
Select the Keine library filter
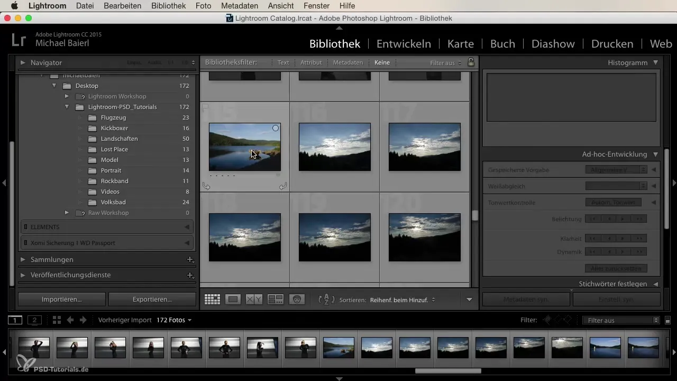(x=382, y=62)
